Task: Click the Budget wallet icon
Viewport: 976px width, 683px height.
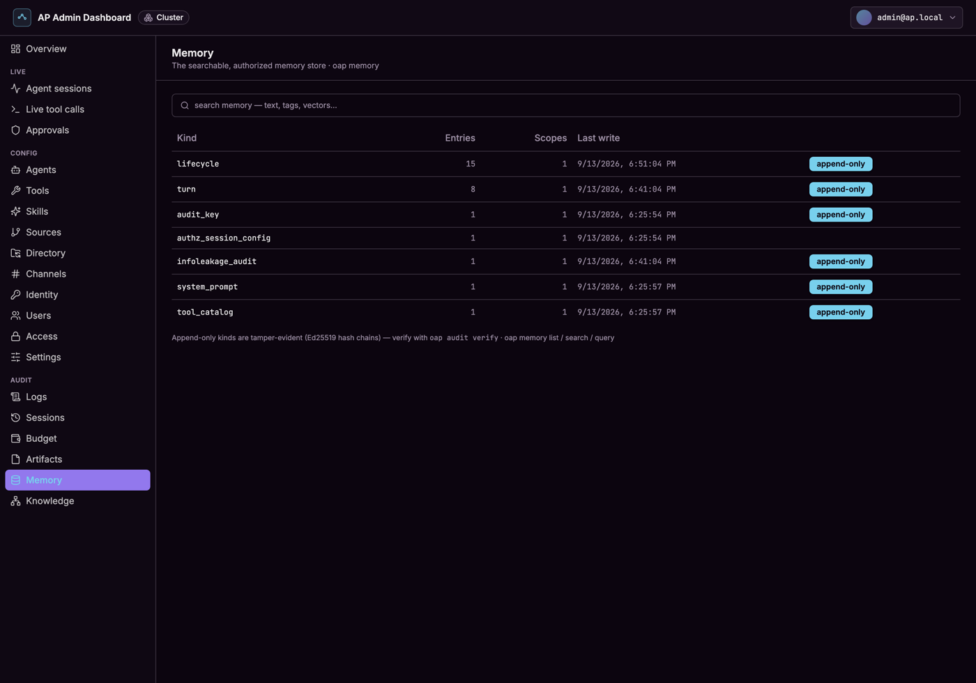Action: tap(15, 439)
